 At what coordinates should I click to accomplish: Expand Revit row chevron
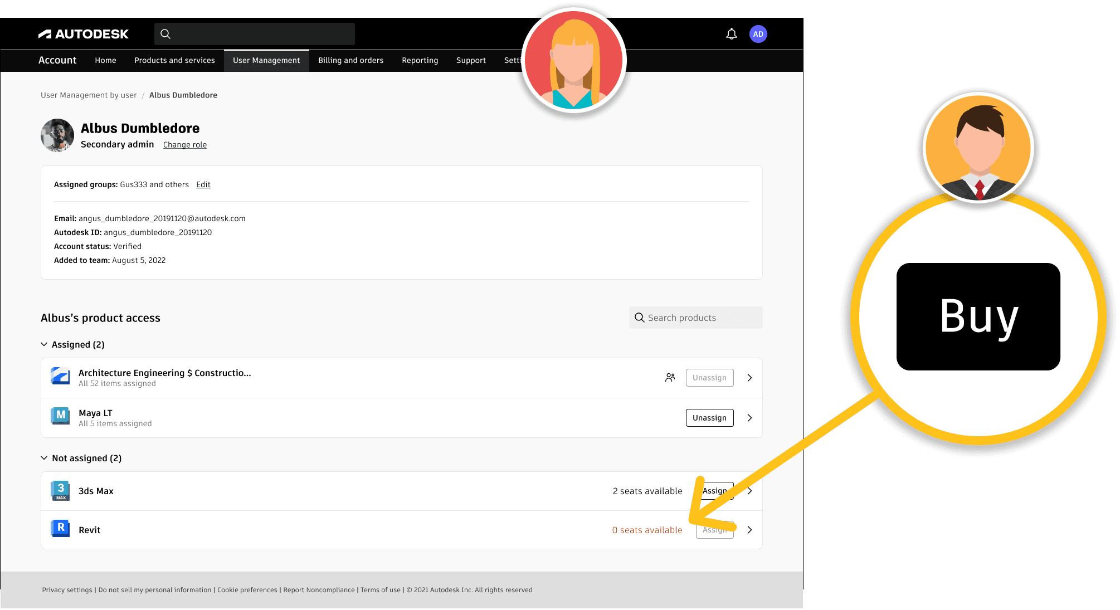[749, 530]
